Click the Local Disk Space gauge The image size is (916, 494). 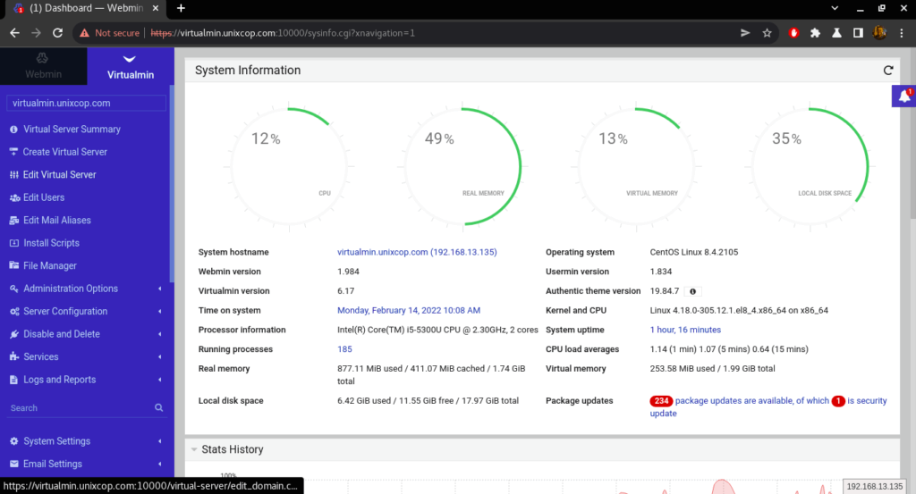[810, 167]
